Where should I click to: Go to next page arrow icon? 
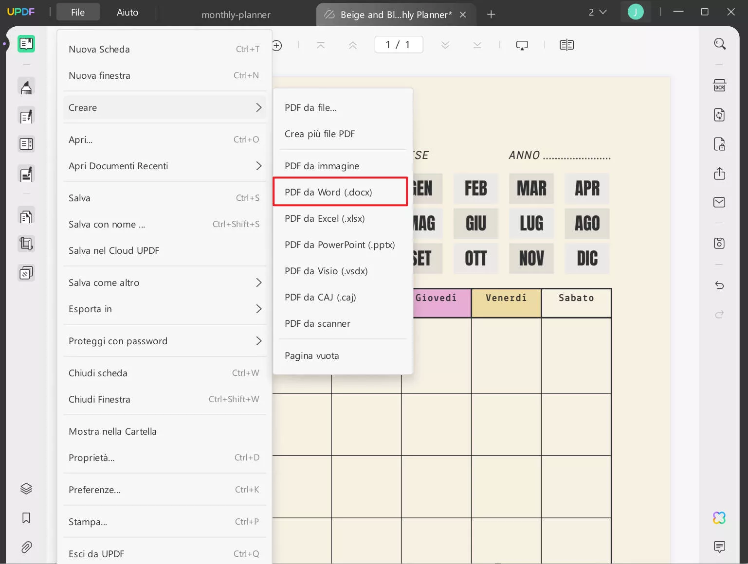tap(445, 45)
